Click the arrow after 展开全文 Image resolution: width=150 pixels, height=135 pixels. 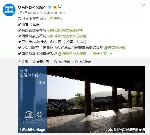(x=111, y=53)
